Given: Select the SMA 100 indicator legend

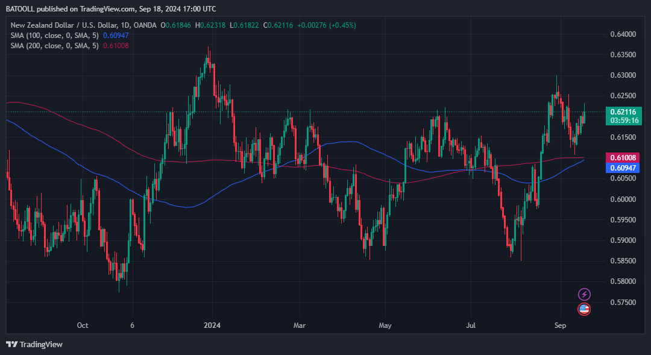Looking at the screenshot, I should (55, 36).
